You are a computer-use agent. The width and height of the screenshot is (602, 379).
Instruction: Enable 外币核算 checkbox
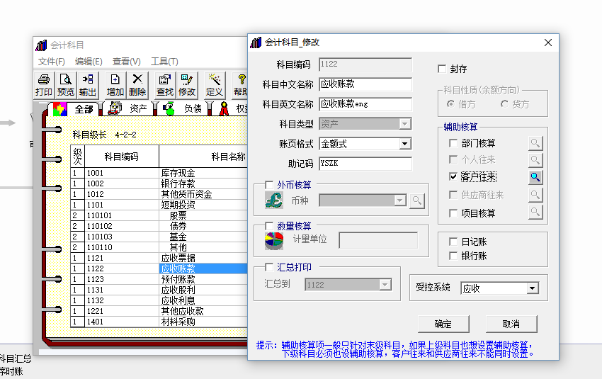(269, 185)
